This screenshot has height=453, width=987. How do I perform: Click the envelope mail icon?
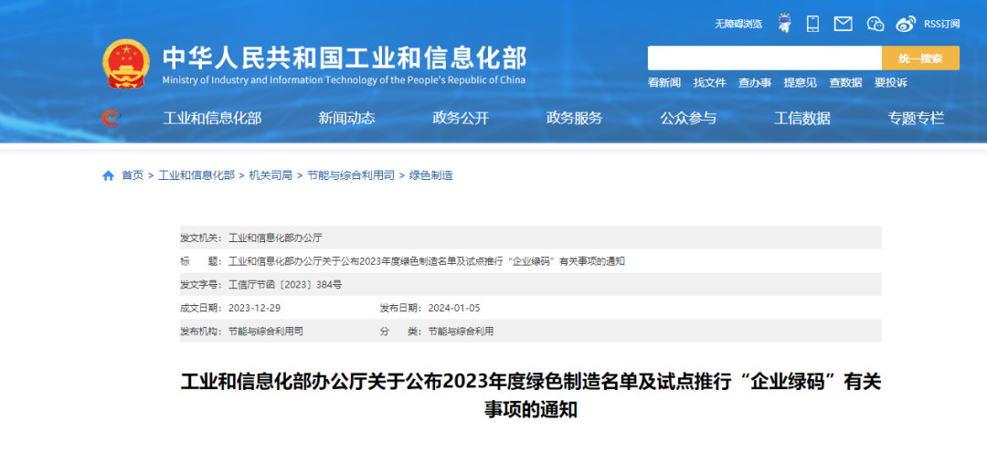coord(843,24)
